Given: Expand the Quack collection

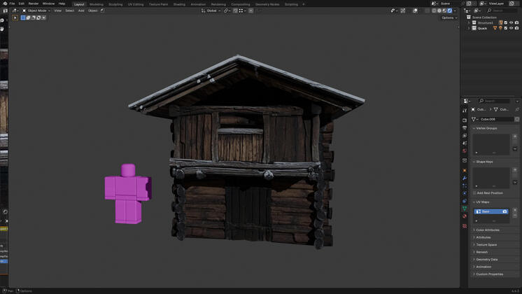Looking at the screenshot, I should tap(469, 28).
